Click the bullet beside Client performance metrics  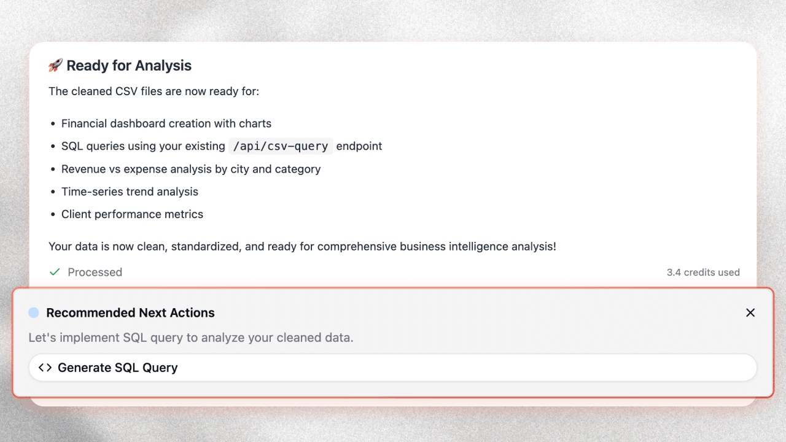(x=53, y=214)
